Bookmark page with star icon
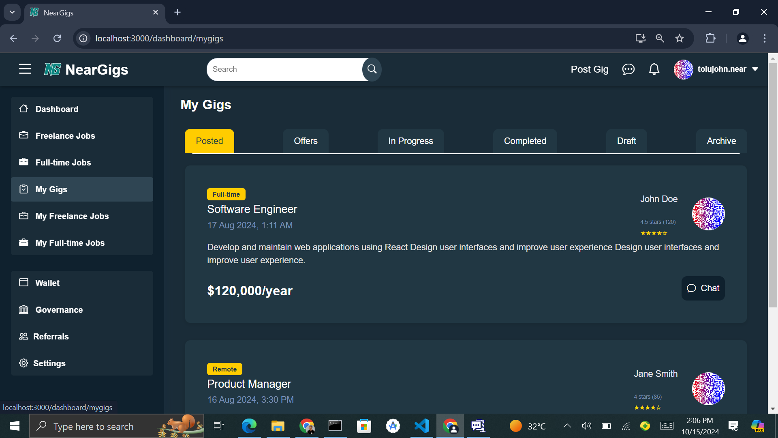The height and width of the screenshot is (438, 778). (x=680, y=38)
